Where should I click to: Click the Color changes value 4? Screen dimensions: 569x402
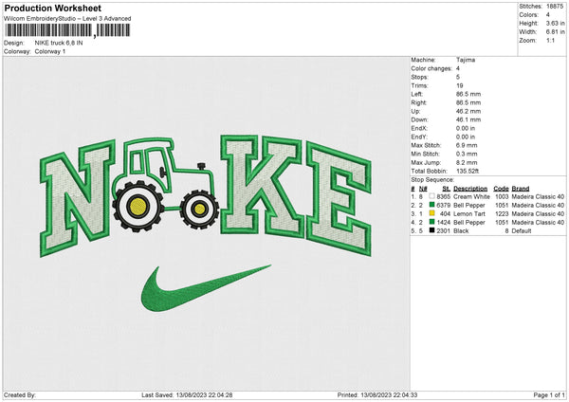tap(458, 68)
